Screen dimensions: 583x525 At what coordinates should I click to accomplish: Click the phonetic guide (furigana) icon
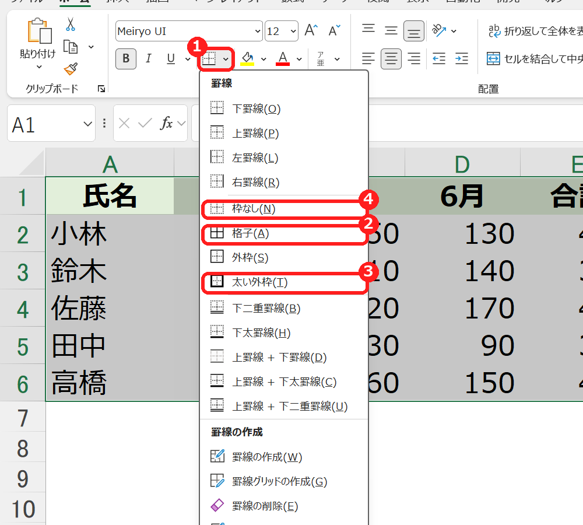coord(321,59)
